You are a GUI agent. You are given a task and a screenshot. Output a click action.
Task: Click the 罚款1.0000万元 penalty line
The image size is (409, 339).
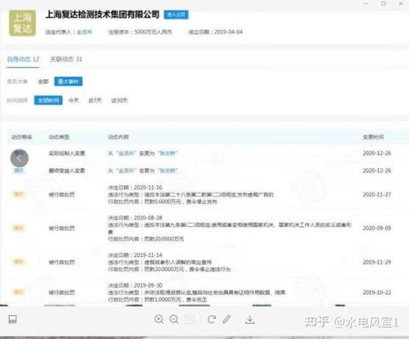coord(157,299)
